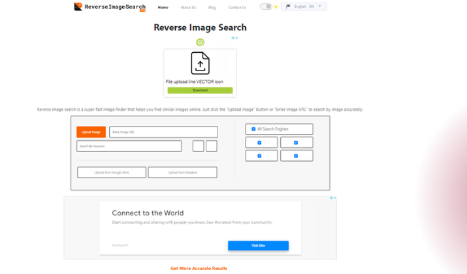Toggle lower-right unlabeled search engine checkbox

click(296, 156)
